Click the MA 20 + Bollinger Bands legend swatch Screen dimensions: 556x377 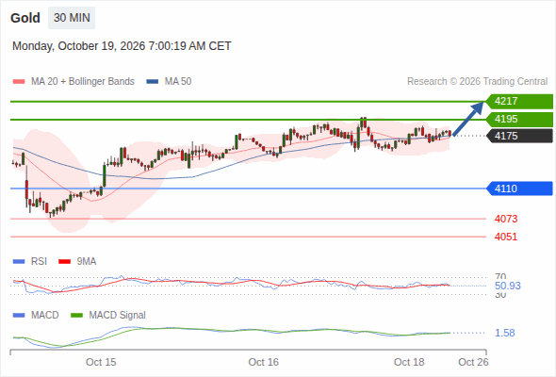(x=19, y=82)
